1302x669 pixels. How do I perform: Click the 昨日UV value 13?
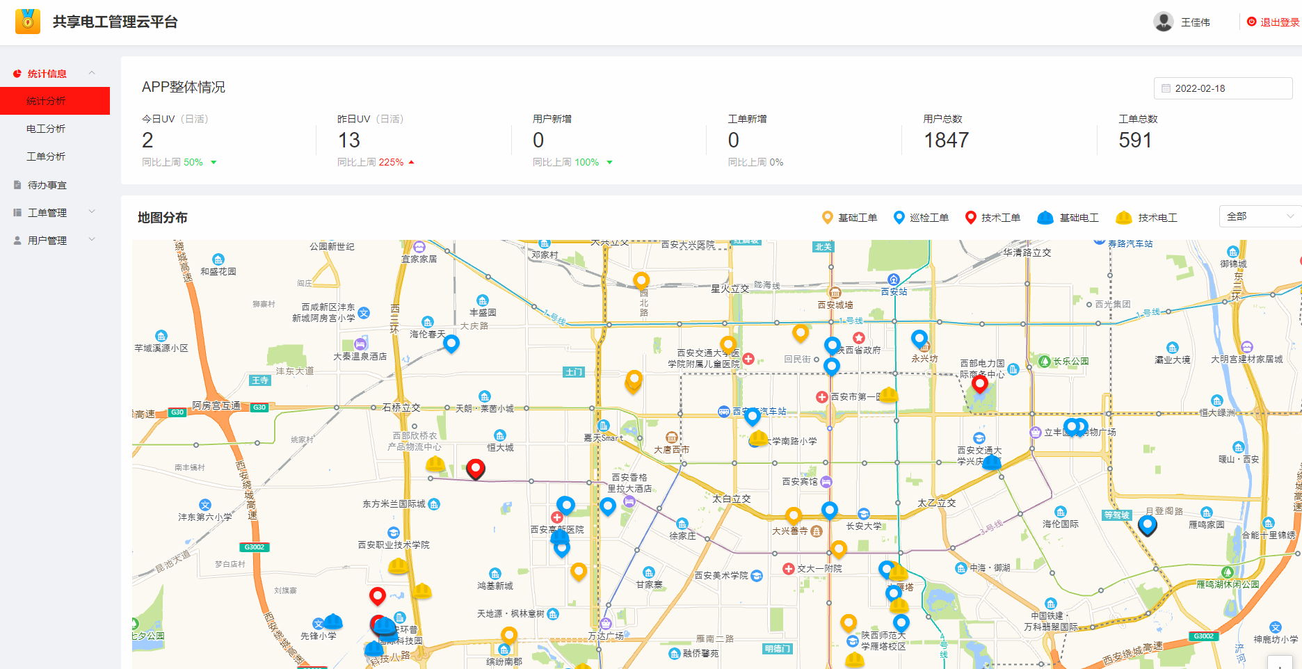[x=349, y=140]
